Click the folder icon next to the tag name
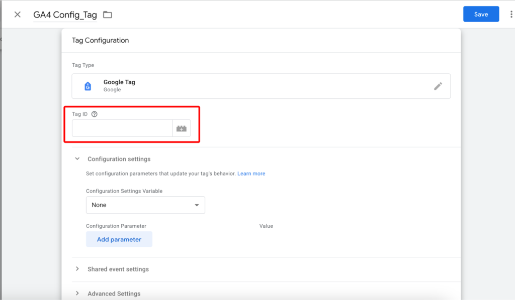Screen dimensions: 515x300 [x=108, y=15]
